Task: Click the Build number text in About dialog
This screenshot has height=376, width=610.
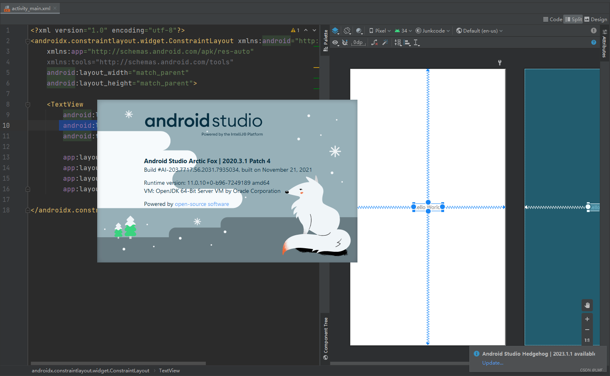Action: 228,170
